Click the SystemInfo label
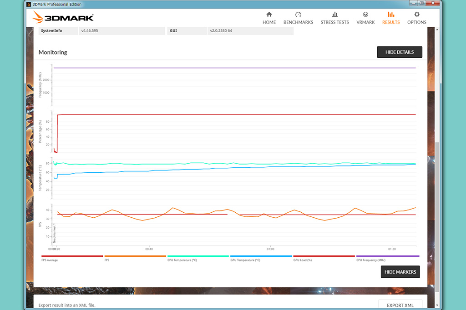Image resolution: width=466 pixels, height=310 pixels. 51,30
